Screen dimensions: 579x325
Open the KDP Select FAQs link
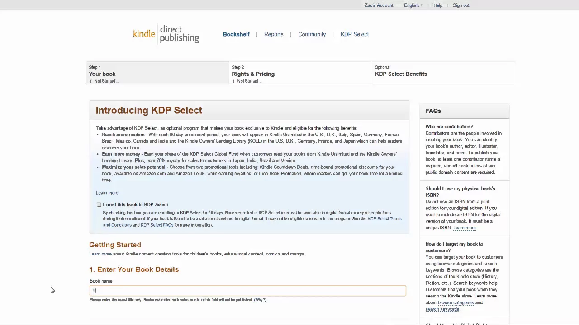pos(157,225)
